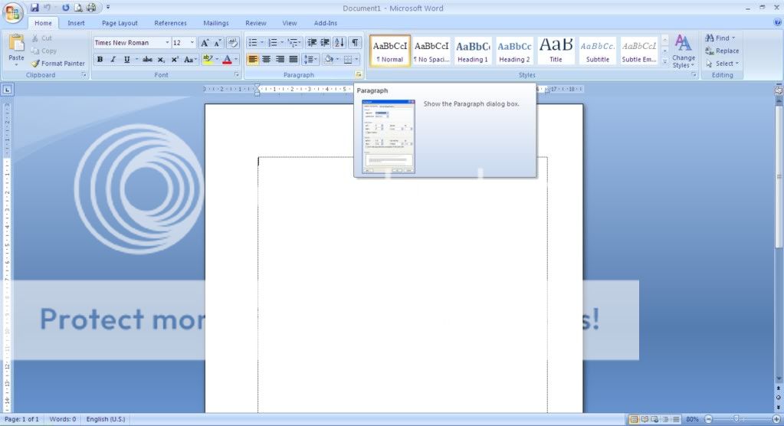Click the Office Button orb
The width and height of the screenshot is (784, 426).
[x=13, y=13]
